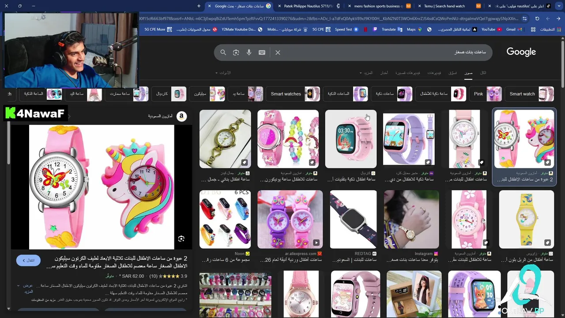Start voice search with microphone icon

point(249,53)
